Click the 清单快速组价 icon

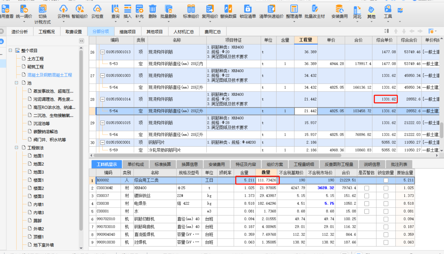pyautogui.click(x=271, y=9)
